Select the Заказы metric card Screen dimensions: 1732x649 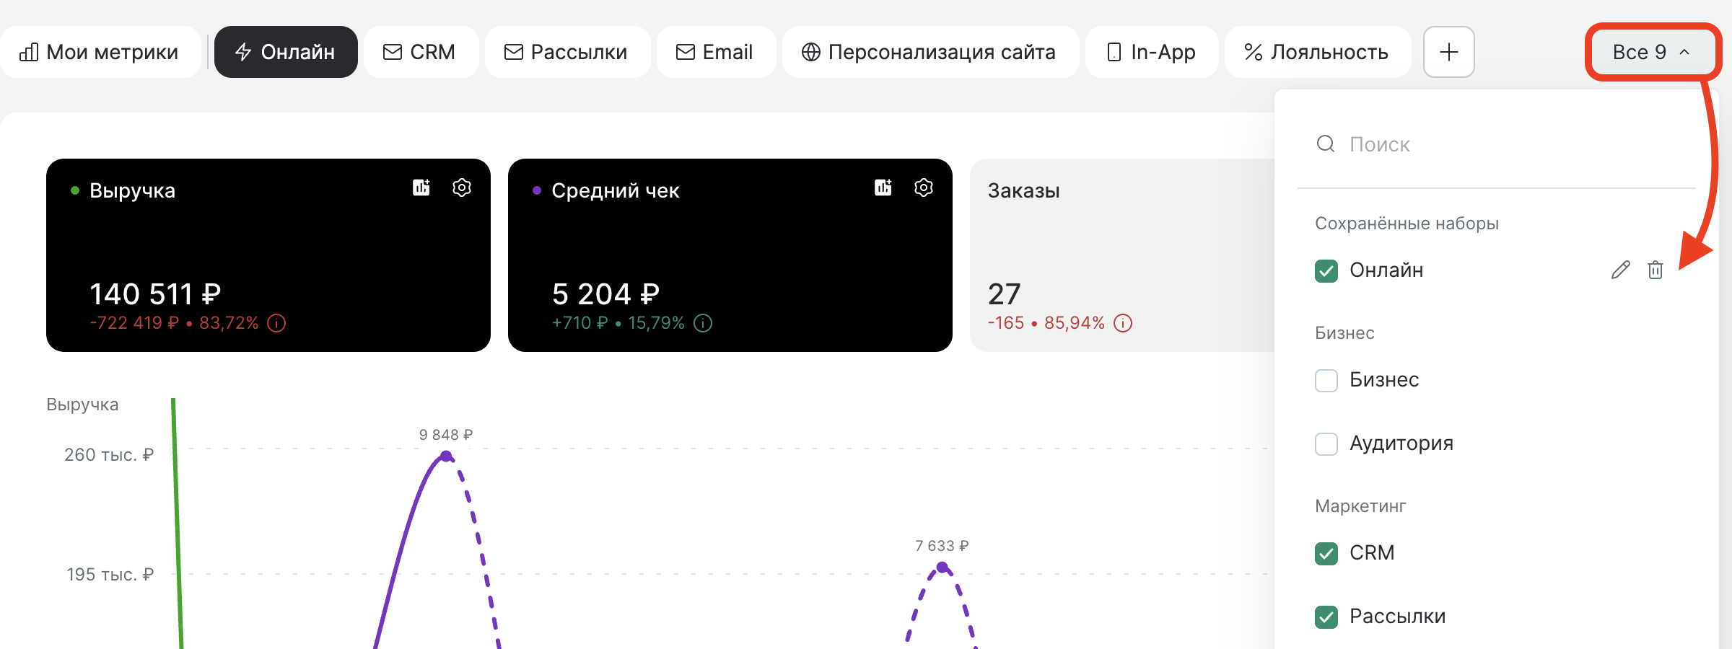tap(1122, 255)
